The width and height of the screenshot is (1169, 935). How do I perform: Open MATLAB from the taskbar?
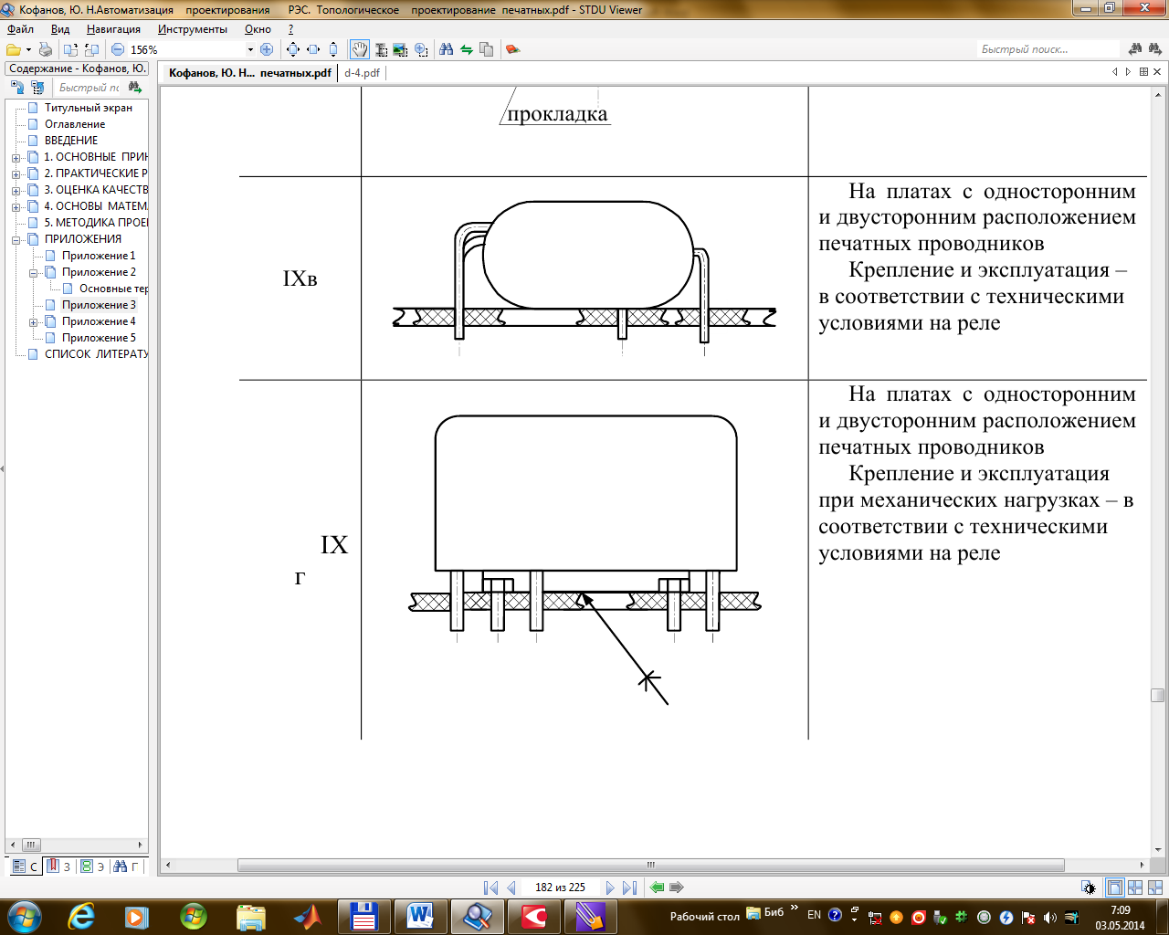click(308, 916)
